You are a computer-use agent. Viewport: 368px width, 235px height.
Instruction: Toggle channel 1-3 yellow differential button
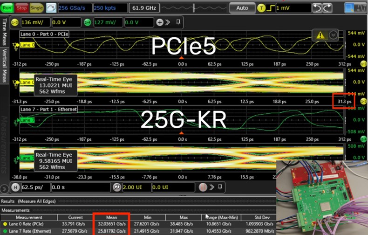pyautogui.click(x=15, y=22)
